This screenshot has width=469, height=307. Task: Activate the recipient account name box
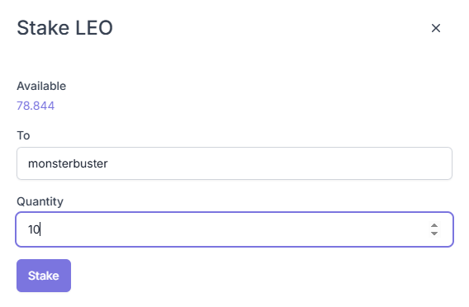234,163
